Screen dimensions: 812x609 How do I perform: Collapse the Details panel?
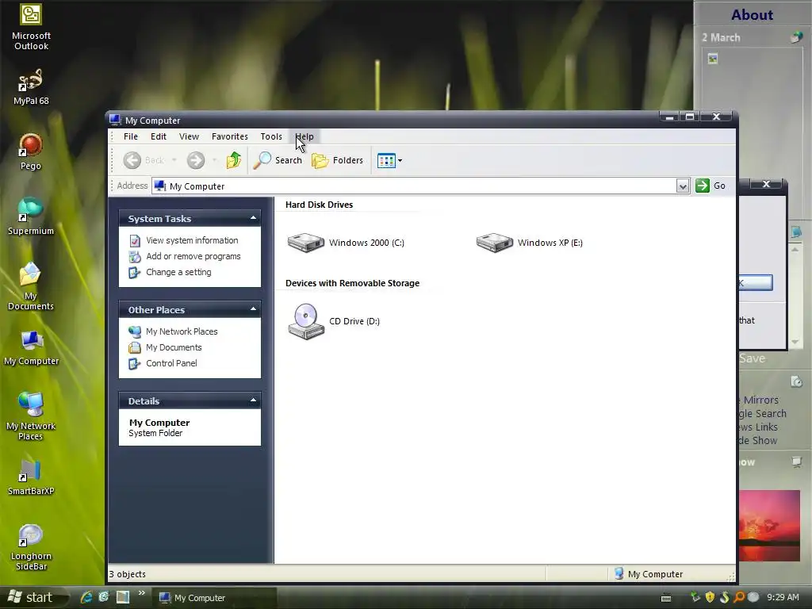coord(253,400)
